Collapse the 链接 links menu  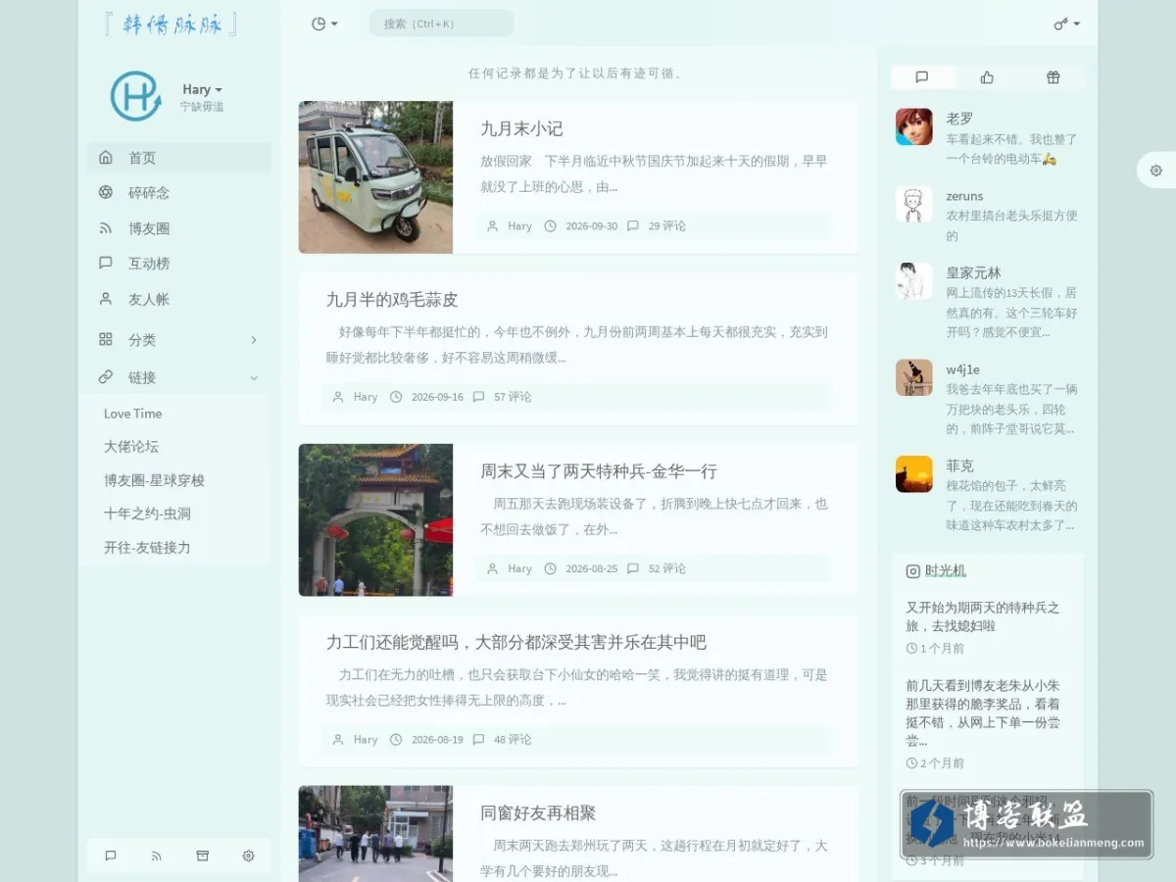point(178,377)
